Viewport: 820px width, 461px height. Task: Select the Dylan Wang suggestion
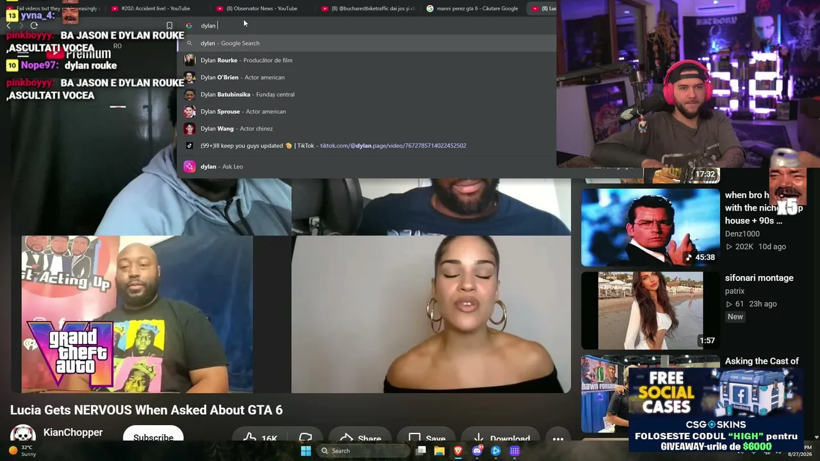click(366, 129)
